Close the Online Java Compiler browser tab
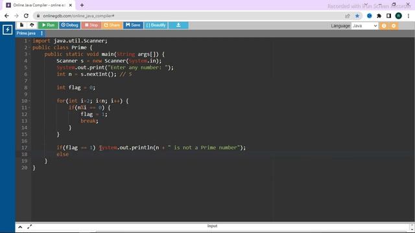 click(71, 5)
